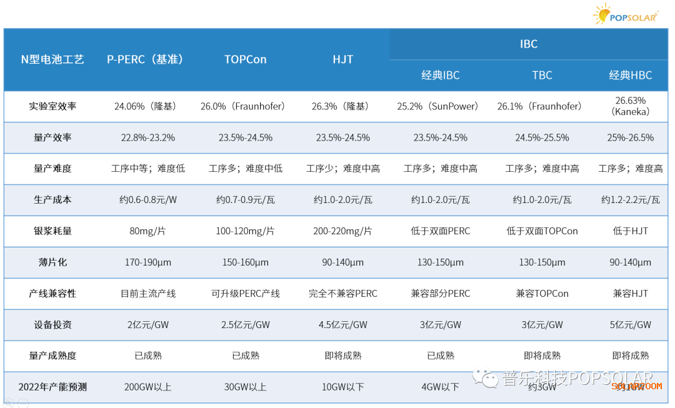
Task: Select the 实验室效率 row label
Action: pos(52,106)
